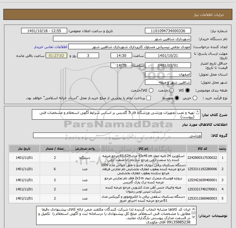Screen dimensions: 236x228
Task: Click remaining time countdown 01:27:02
Action: tap(56, 56)
